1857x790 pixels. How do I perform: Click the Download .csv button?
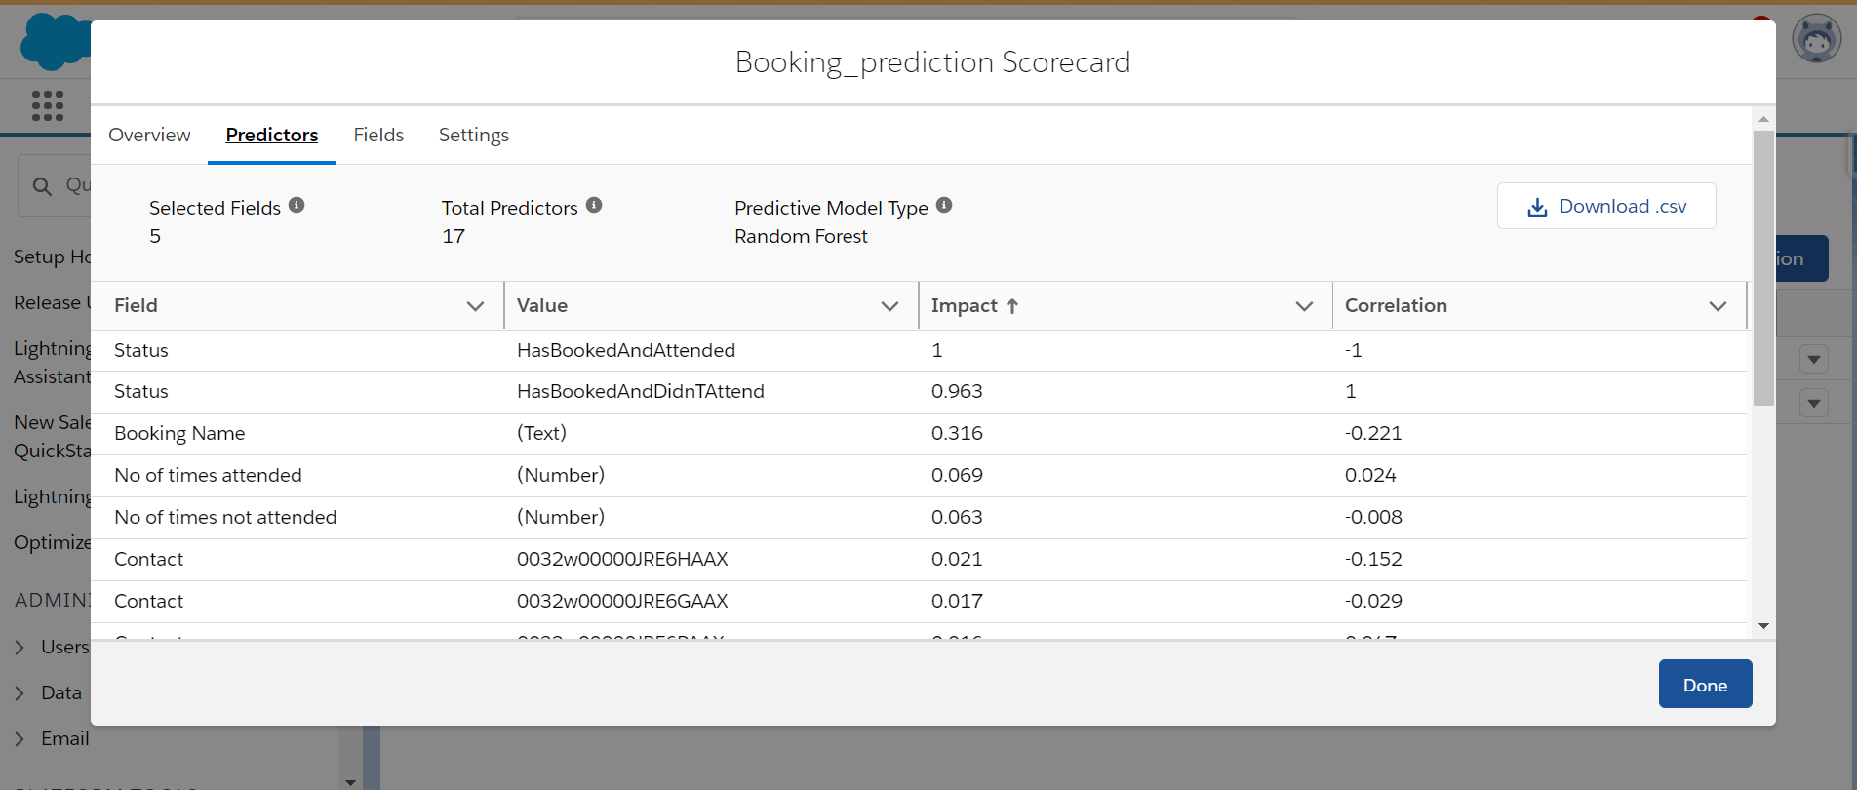(1606, 206)
